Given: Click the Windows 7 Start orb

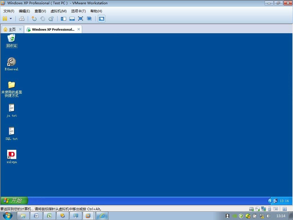Looking at the screenshot, I should (x=7, y=216).
